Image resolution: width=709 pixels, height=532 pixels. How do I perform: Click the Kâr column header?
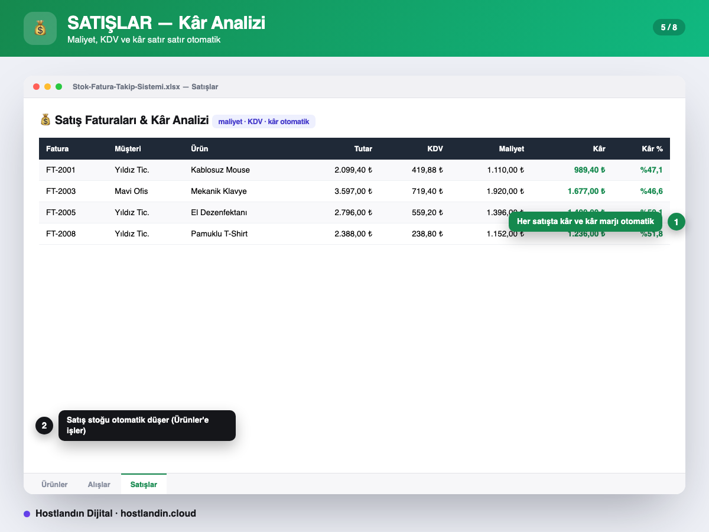[599, 149]
